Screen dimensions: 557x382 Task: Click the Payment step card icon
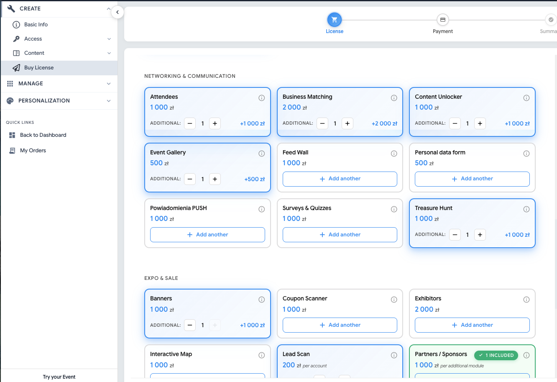pyautogui.click(x=442, y=20)
